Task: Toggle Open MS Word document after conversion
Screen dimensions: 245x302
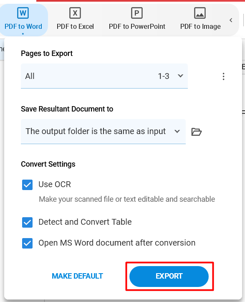Action: [27, 243]
